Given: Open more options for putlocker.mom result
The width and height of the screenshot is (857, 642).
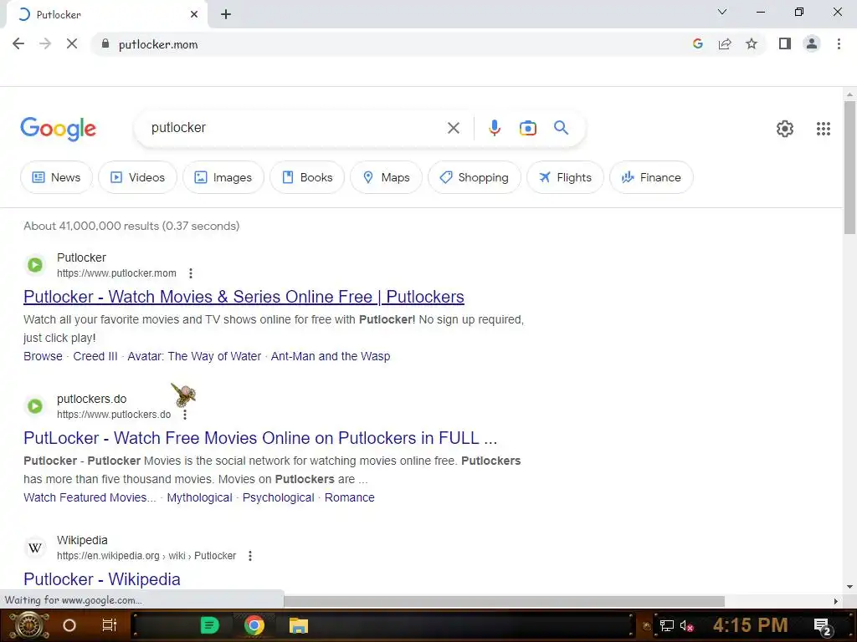Looking at the screenshot, I should 190,273.
